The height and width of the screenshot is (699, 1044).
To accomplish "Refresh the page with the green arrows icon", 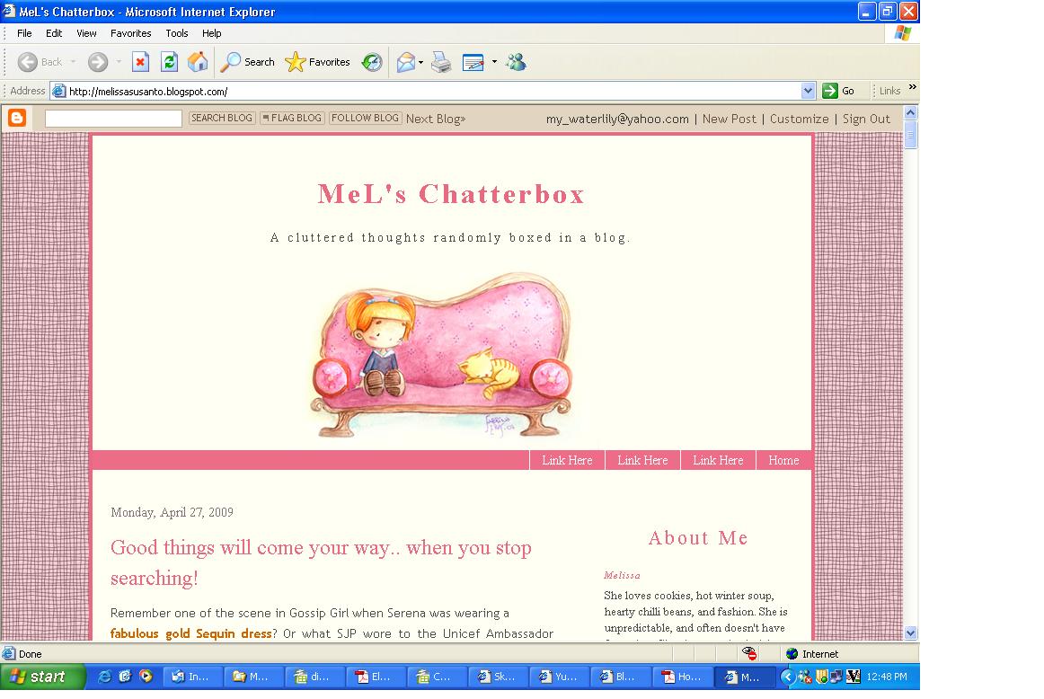I will tap(169, 62).
